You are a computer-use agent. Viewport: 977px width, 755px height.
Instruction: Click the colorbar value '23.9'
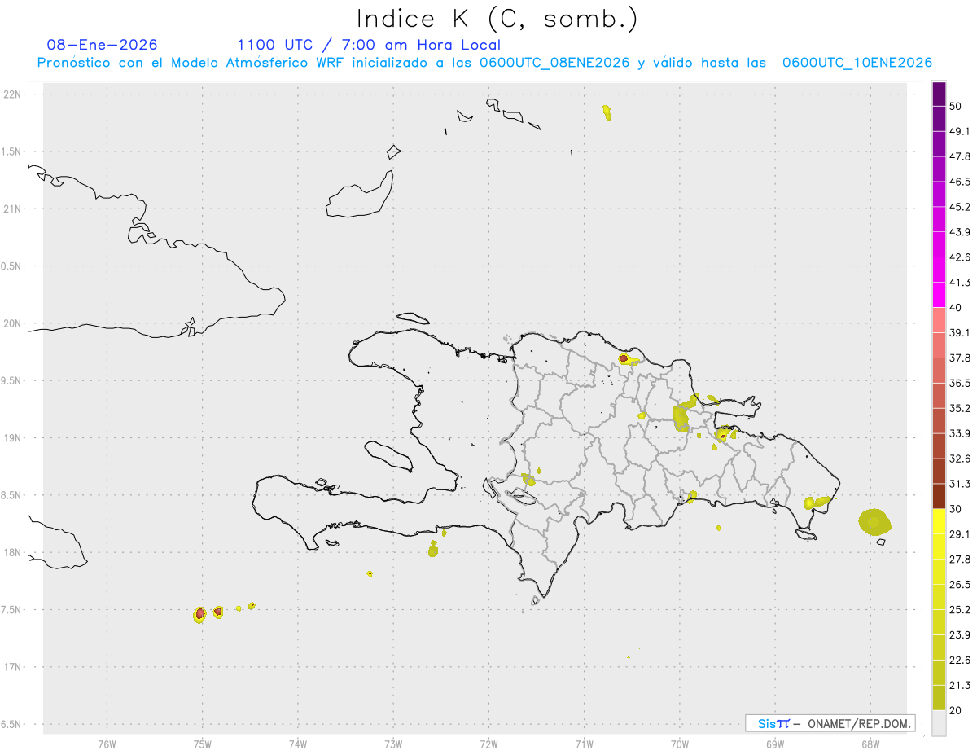[x=961, y=635]
